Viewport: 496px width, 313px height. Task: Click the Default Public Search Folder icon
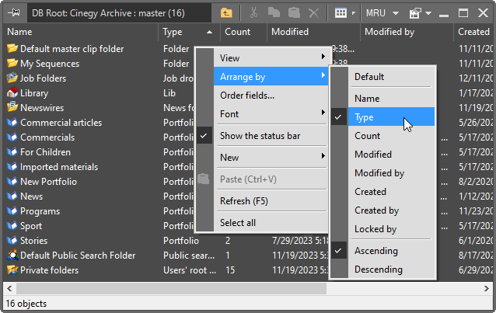coord(12,256)
